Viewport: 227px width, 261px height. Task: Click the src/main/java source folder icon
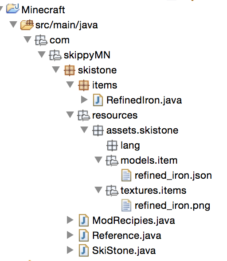click(x=27, y=25)
